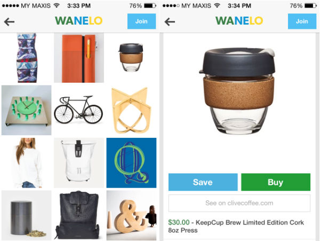320x241 pixels.
Task: View the black bicycle item
Action: click(79, 110)
